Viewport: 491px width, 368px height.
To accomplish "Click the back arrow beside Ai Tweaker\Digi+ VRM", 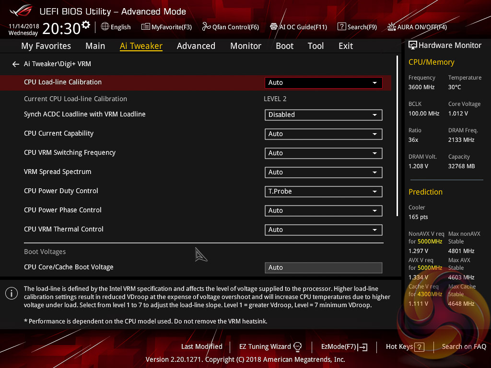I will (16, 64).
